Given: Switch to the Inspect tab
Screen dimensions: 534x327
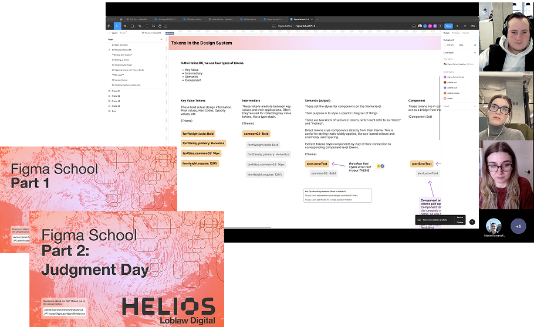Looking at the screenshot, I should [x=465, y=33].
